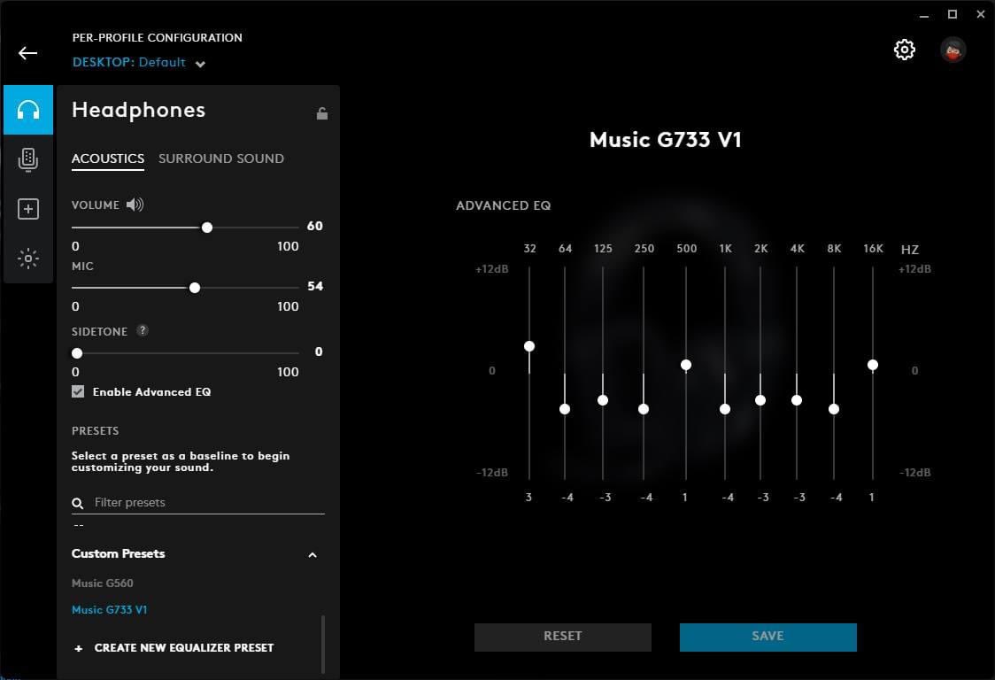Disable the Enable Advanced EQ checkbox
The image size is (995, 680).
click(x=78, y=390)
